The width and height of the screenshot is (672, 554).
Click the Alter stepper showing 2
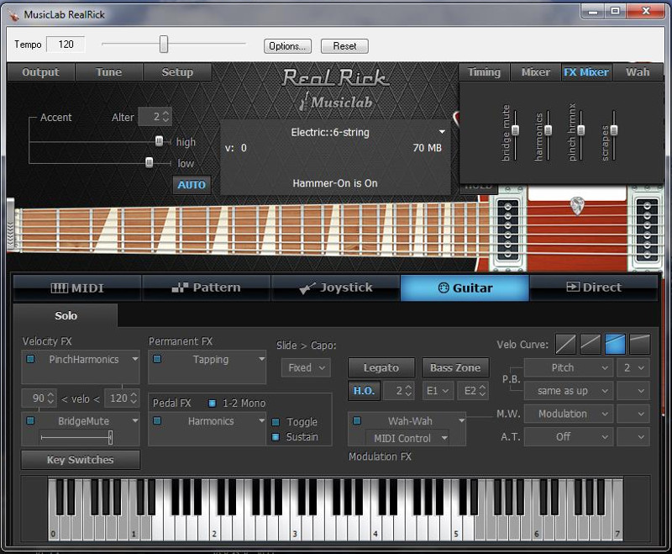pos(155,117)
